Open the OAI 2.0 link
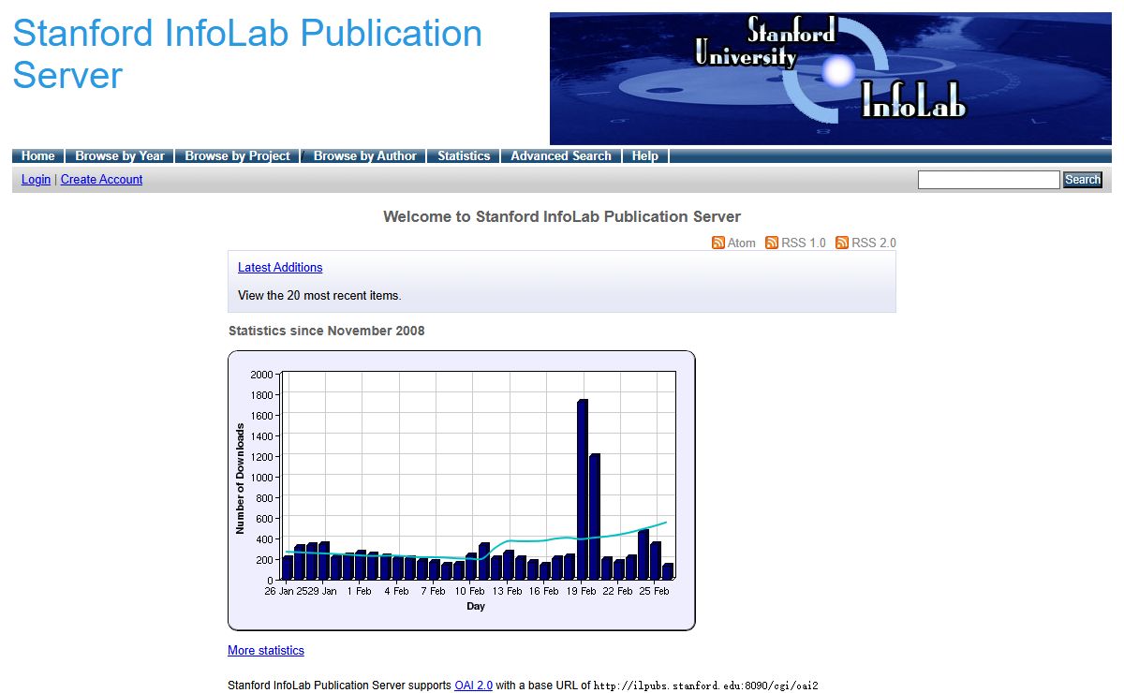 pyautogui.click(x=473, y=686)
